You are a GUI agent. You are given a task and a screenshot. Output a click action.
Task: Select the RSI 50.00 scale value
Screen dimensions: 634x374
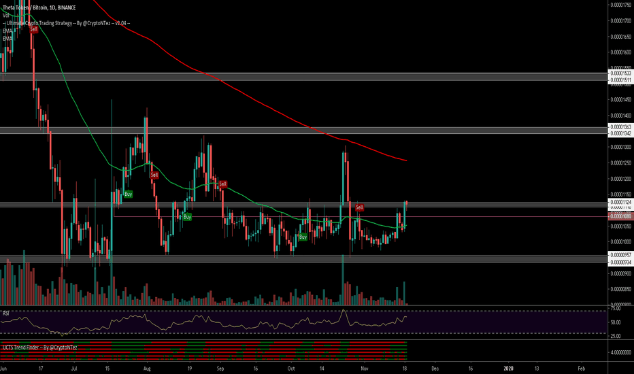(x=616, y=322)
